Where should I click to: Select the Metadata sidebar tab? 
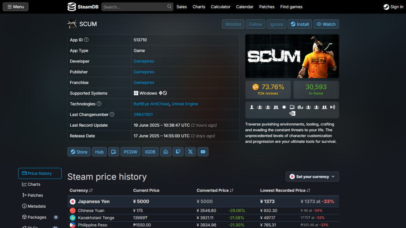40,206
